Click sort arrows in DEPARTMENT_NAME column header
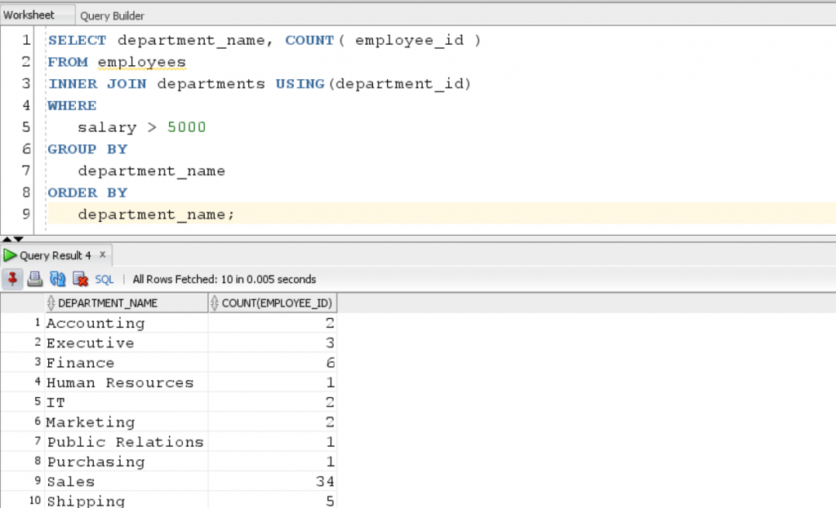This screenshot has width=836, height=508. pos(51,303)
